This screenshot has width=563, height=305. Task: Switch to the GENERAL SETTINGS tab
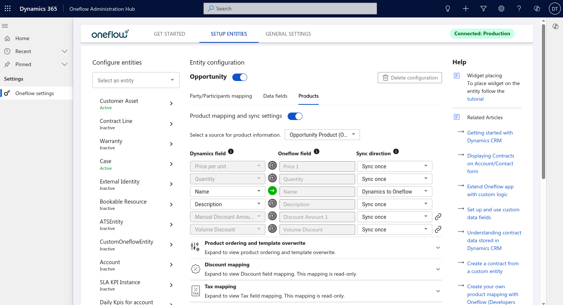coord(288,34)
